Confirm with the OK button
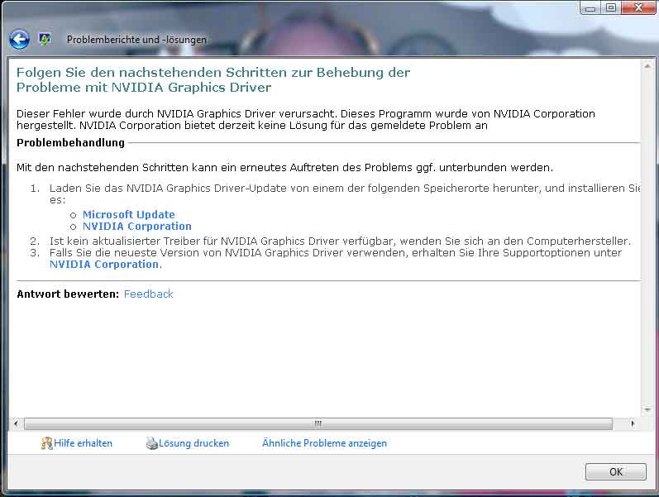This screenshot has height=497, width=659. click(616, 471)
